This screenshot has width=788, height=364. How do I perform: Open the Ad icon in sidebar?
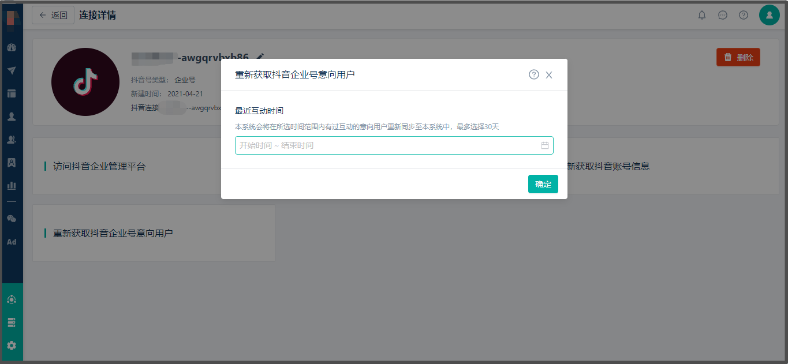click(12, 242)
